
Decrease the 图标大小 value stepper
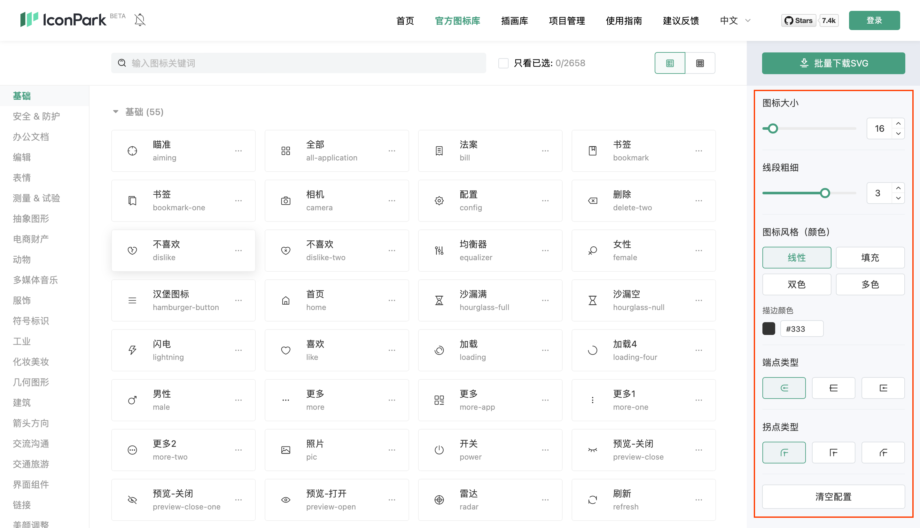(898, 134)
